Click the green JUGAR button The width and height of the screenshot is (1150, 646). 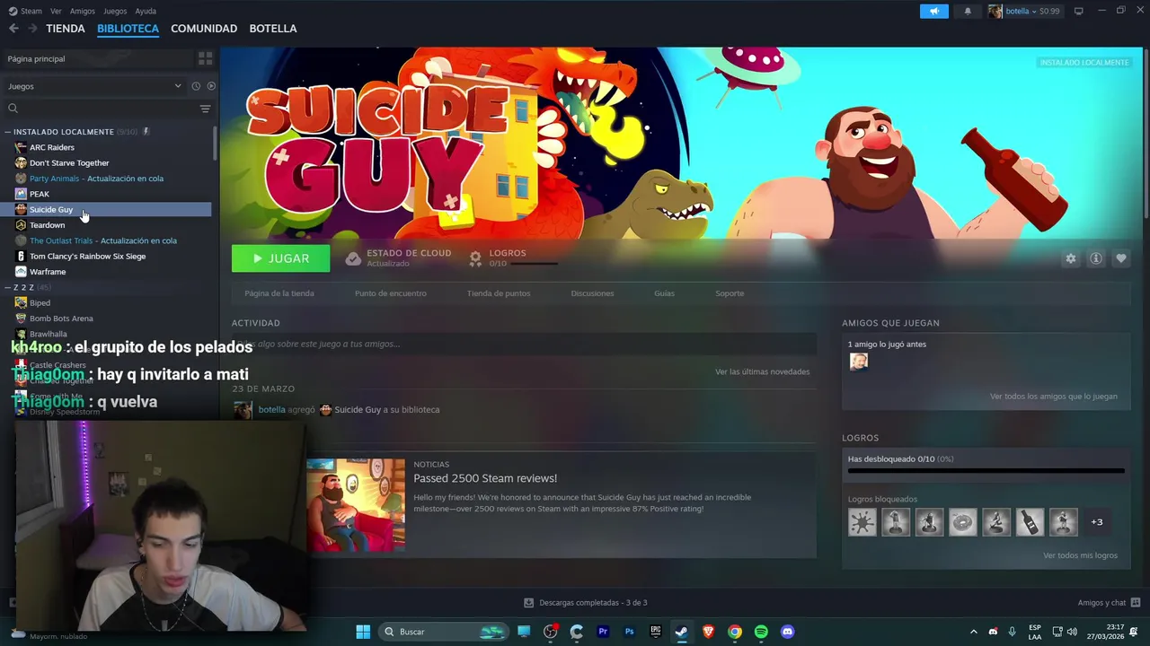[x=280, y=258]
